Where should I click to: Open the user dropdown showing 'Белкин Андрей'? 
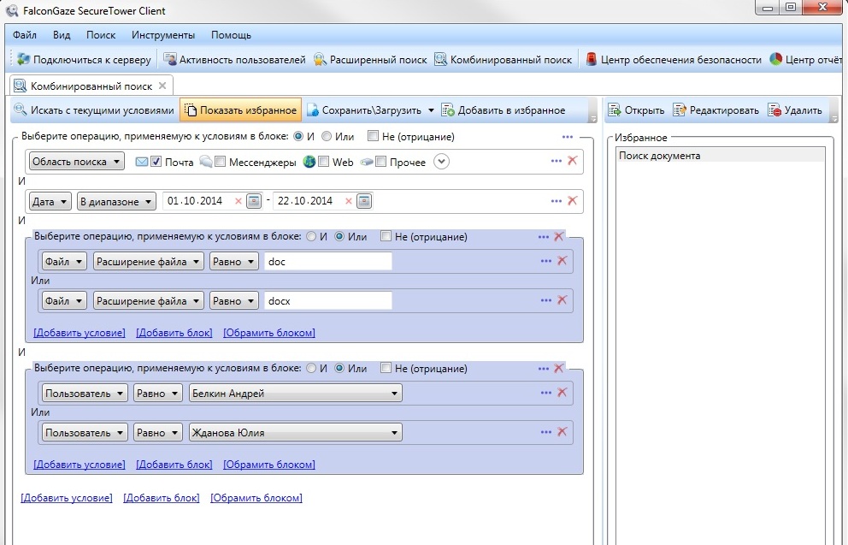295,394
